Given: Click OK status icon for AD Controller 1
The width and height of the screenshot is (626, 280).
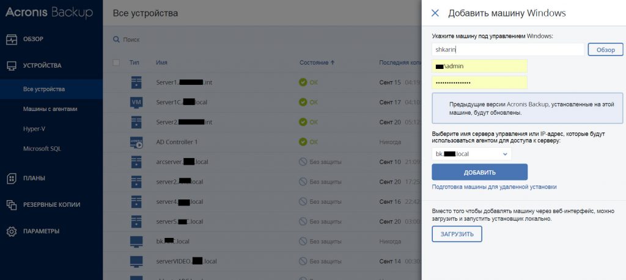Looking at the screenshot, I should [303, 142].
